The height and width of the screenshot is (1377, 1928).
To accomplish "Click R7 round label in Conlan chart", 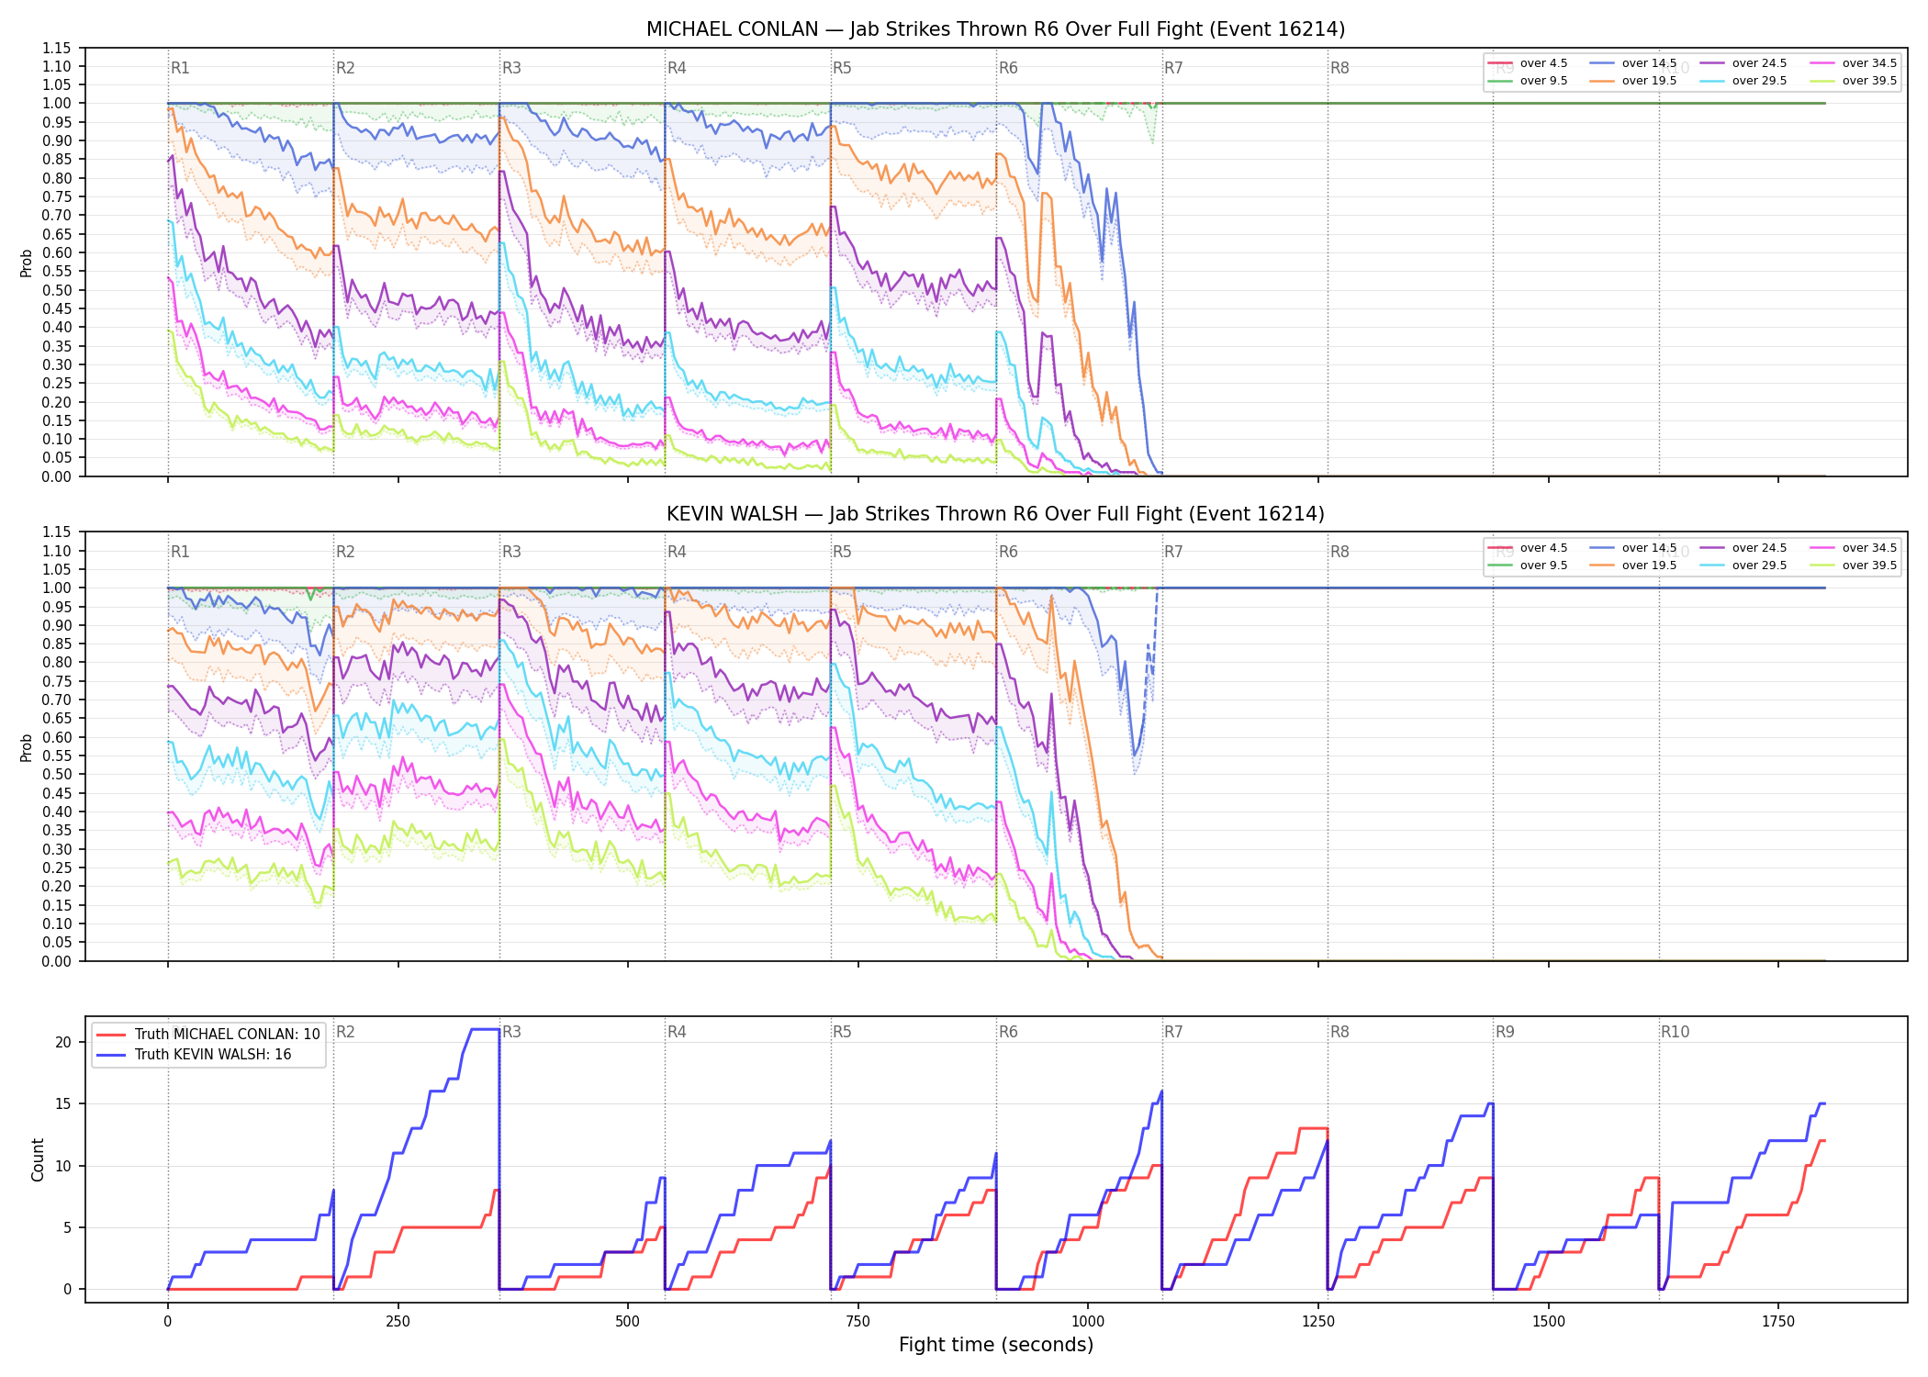I will tap(1173, 68).
